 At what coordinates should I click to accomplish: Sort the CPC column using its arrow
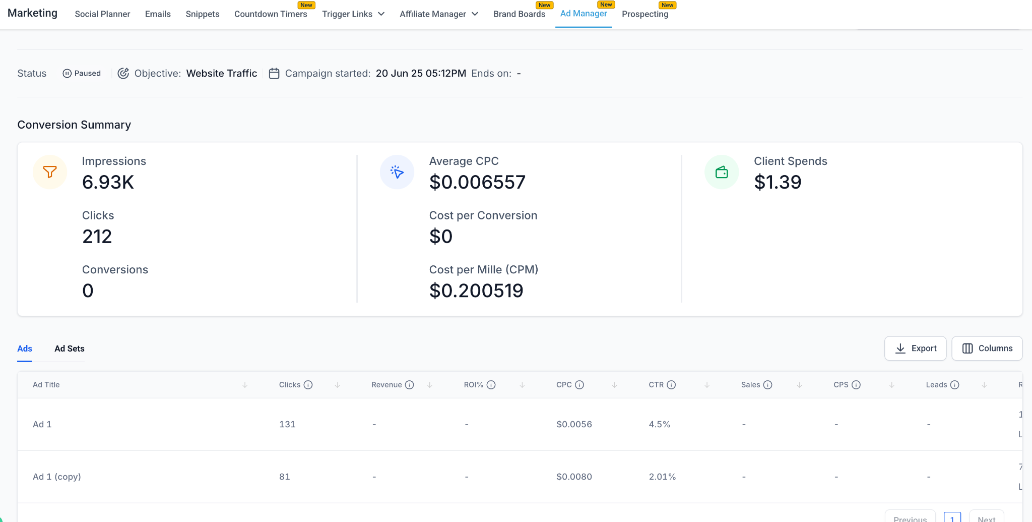click(x=615, y=385)
